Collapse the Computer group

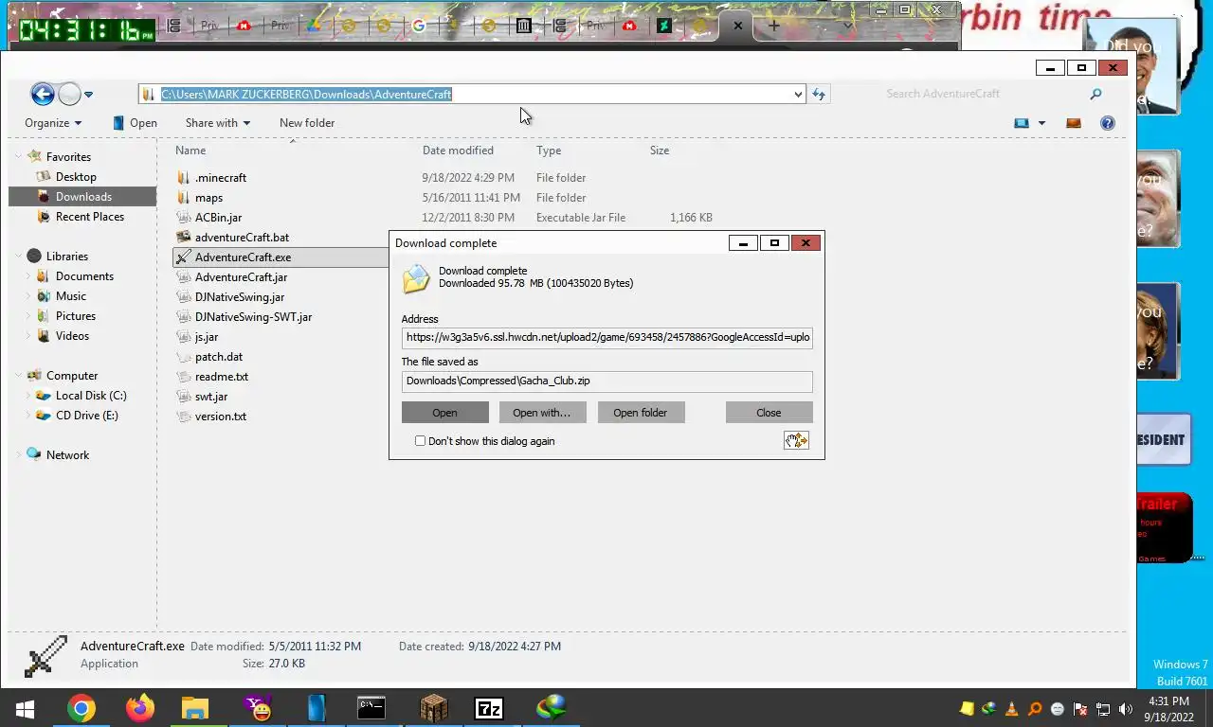[19, 375]
